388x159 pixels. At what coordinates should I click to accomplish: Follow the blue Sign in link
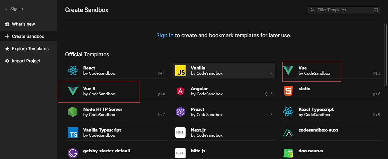165,35
